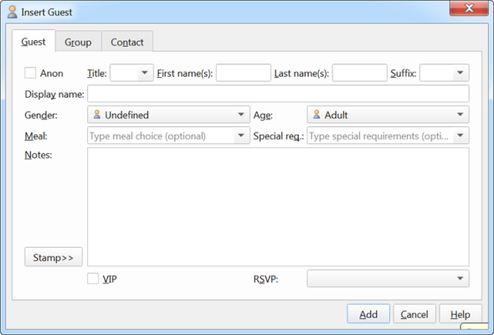Open the Meal choice dropdown arrow
The height and width of the screenshot is (335, 494).
pyautogui.click(x=241, y=136)
